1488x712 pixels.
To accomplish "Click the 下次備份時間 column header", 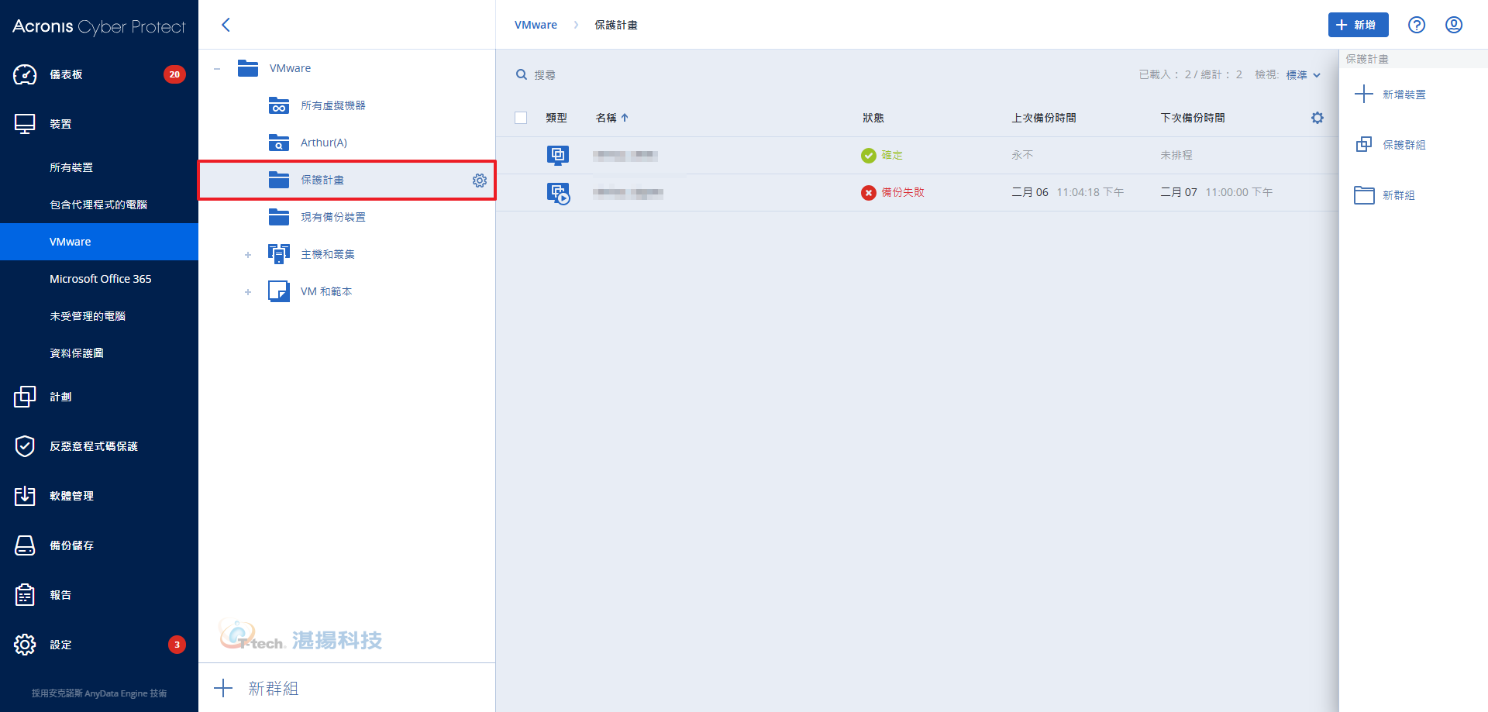I will click(x=1192, y=118).
